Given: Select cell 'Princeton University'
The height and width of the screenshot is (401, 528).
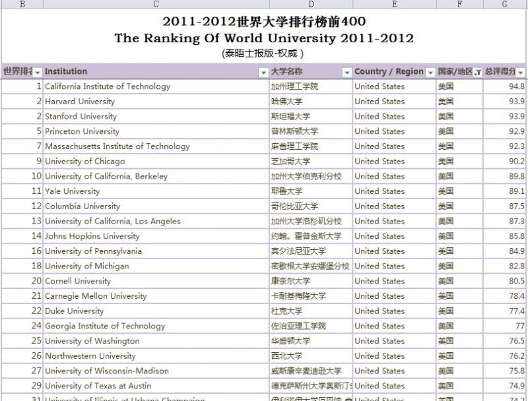Looking at the screenshot, I should tap(156, 131).
